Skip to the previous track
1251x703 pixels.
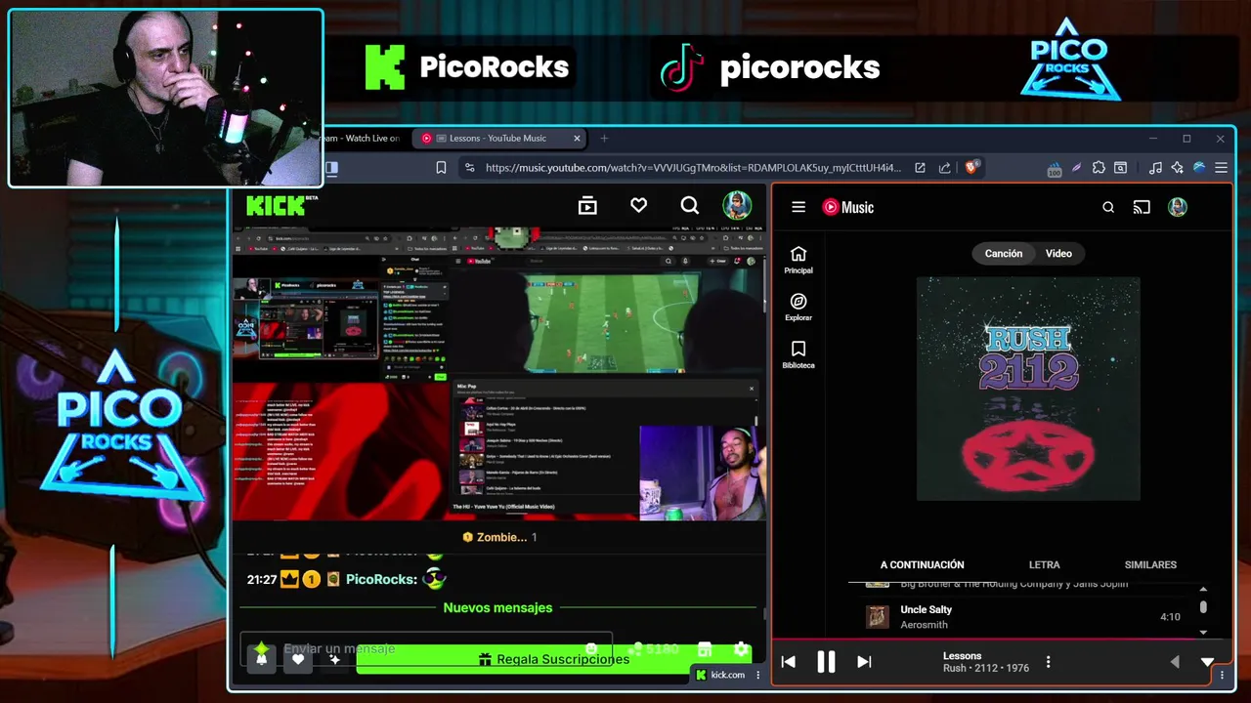[789, 662]
